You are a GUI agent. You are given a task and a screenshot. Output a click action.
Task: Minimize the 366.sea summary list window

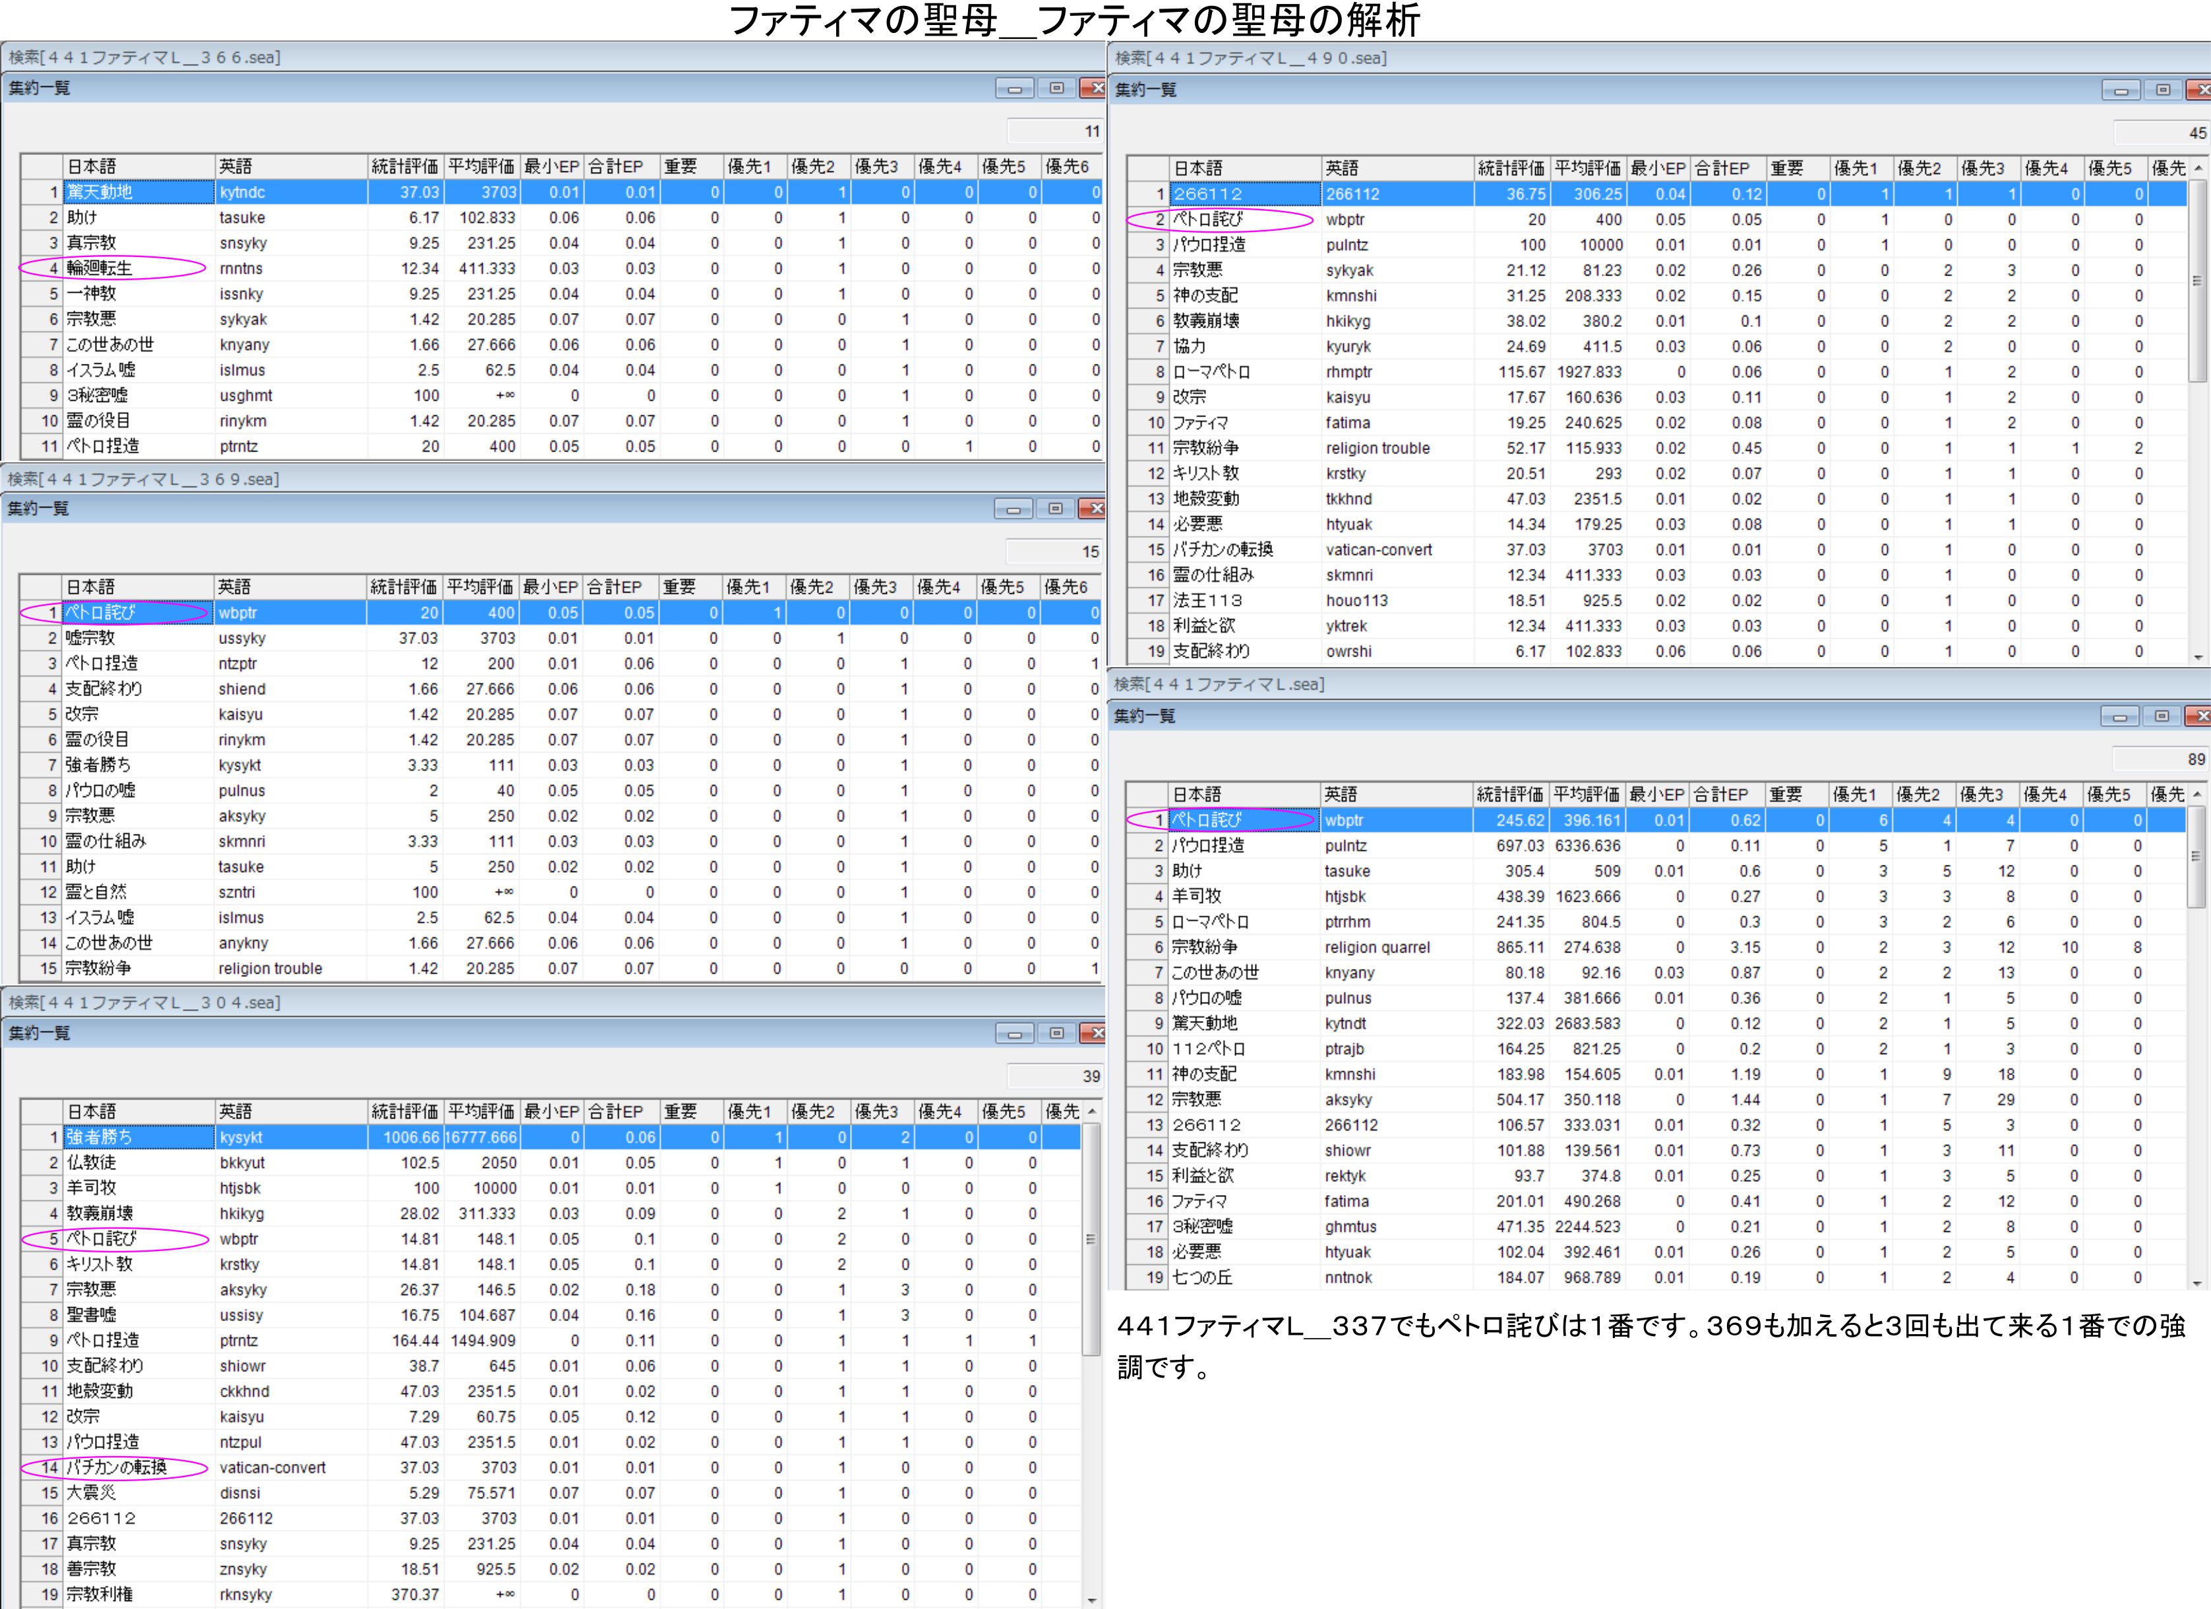tap(1014, 89)
